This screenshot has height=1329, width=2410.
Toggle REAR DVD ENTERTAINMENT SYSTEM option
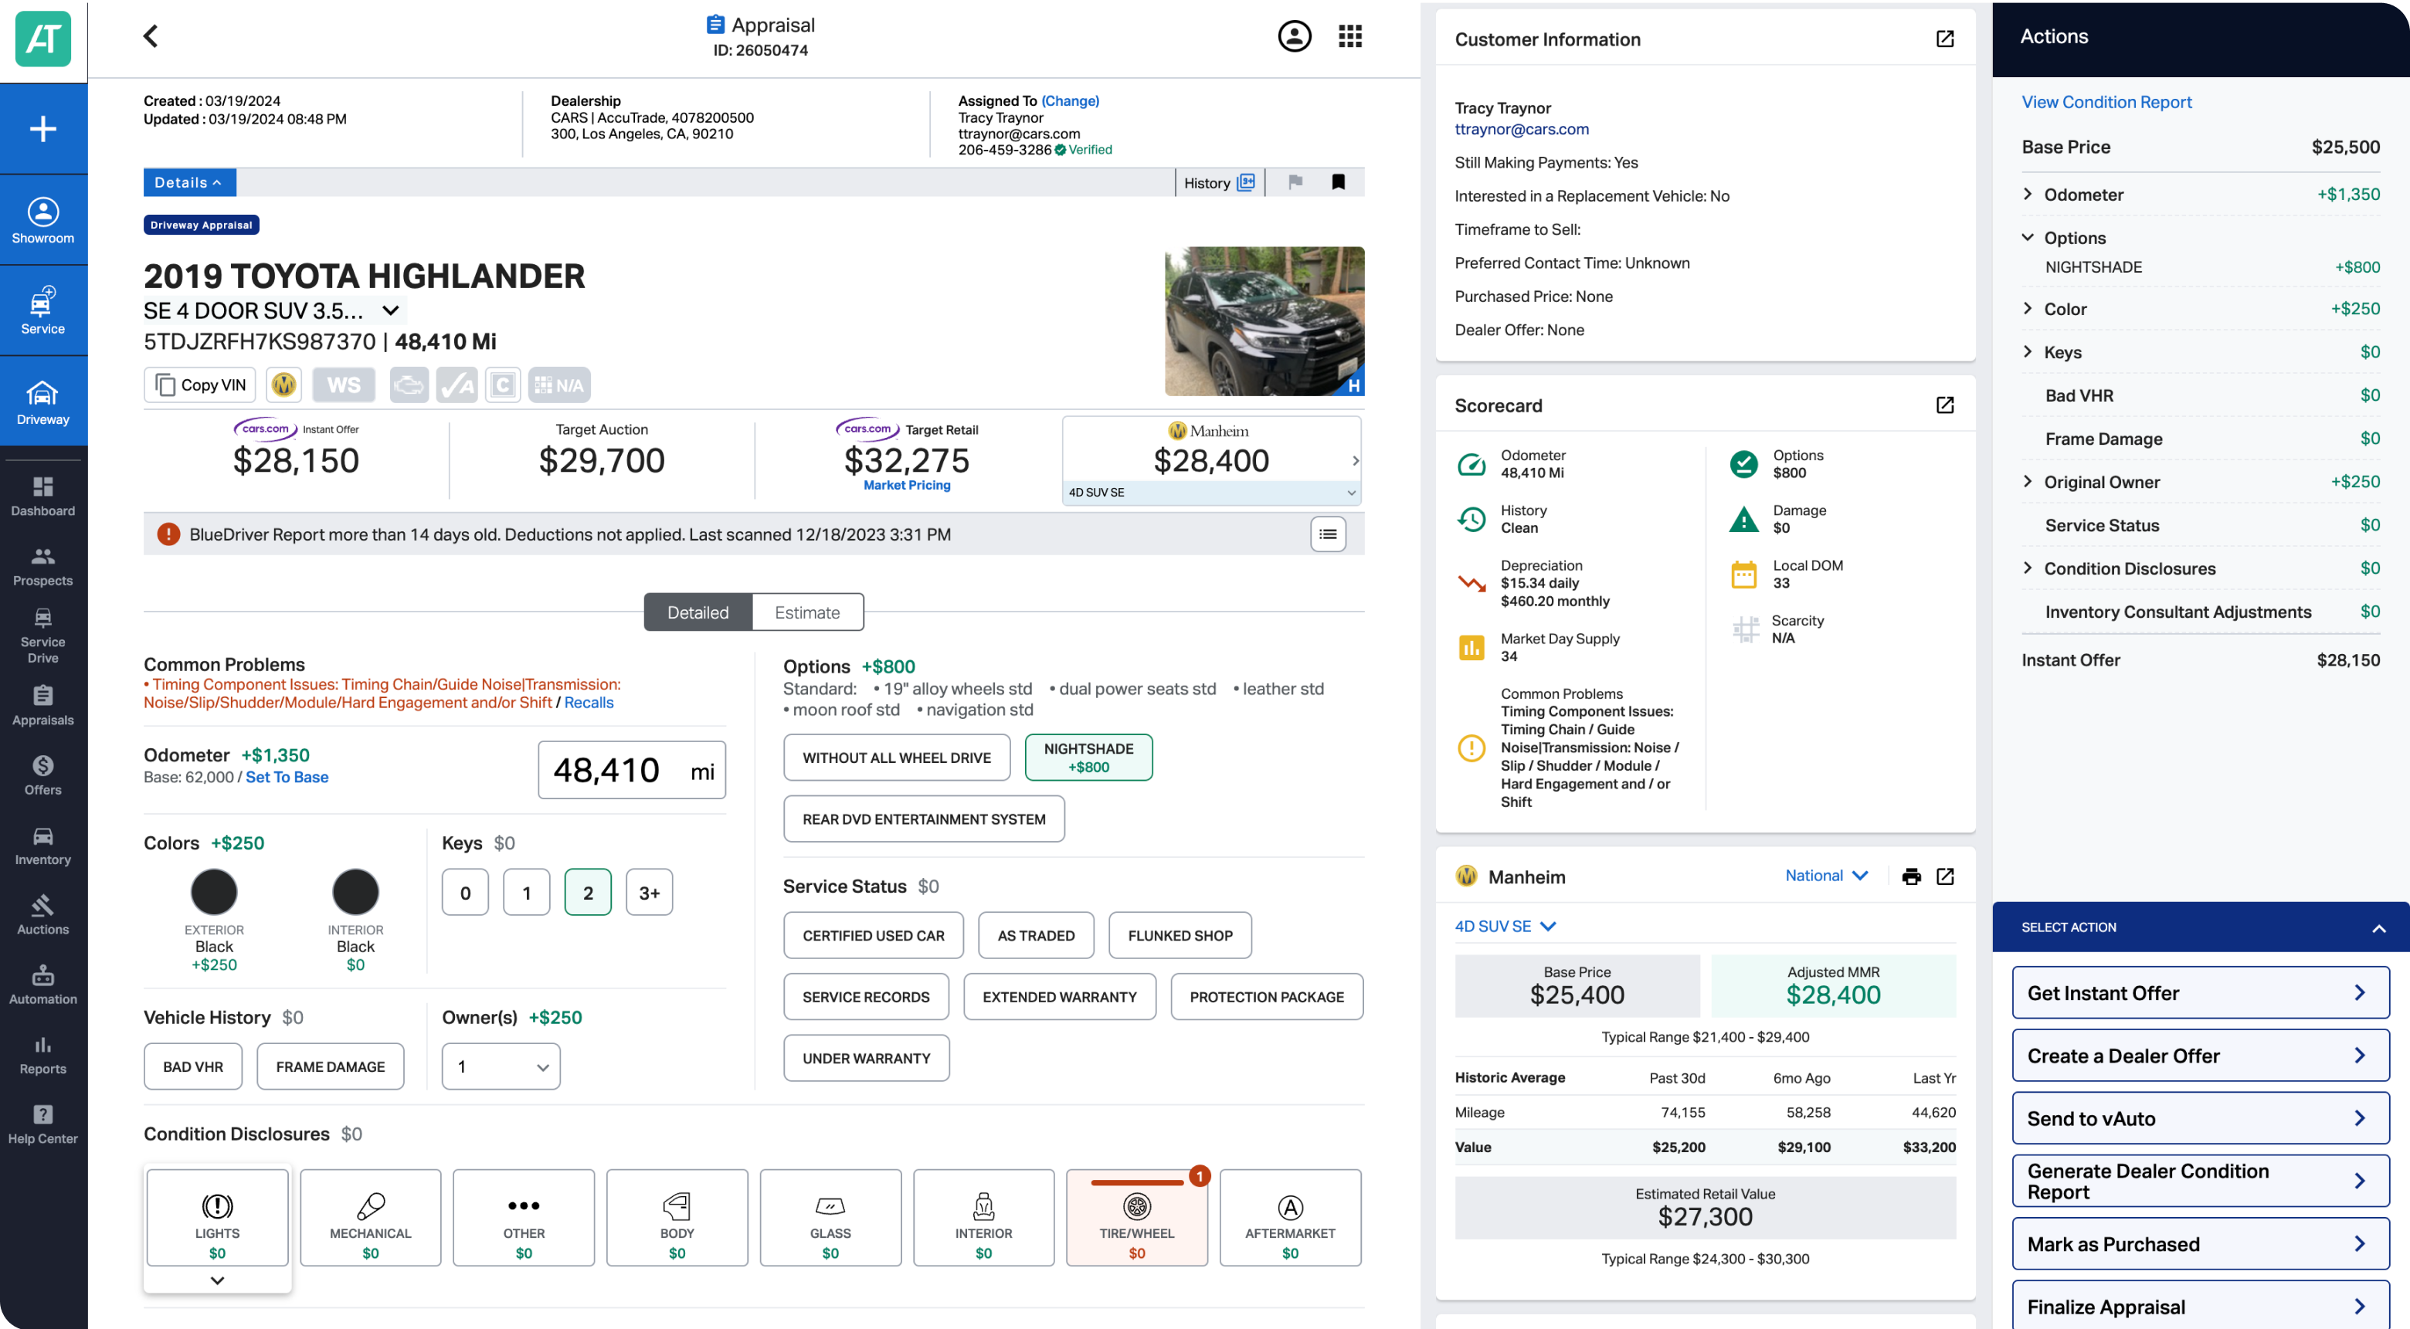tap(923, 819)
